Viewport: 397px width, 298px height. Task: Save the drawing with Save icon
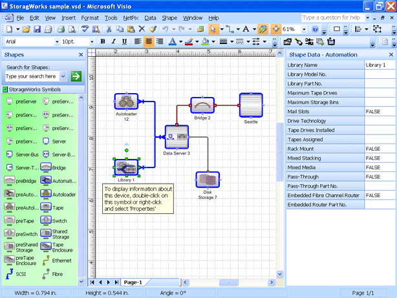38,29
